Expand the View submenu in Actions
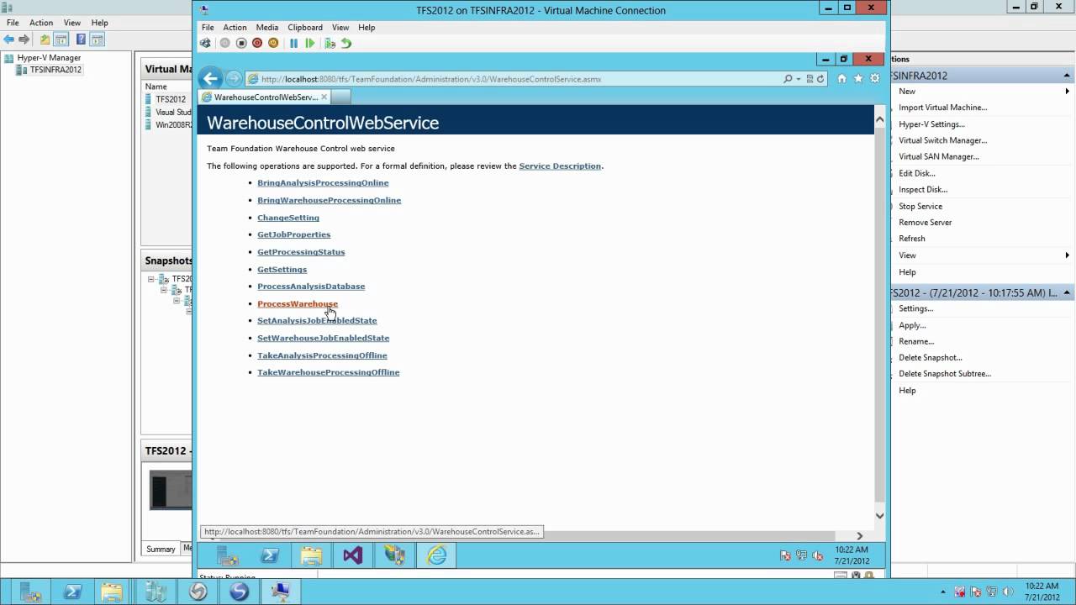This screenshot has width=1076, height=605. coord(1068,255)
